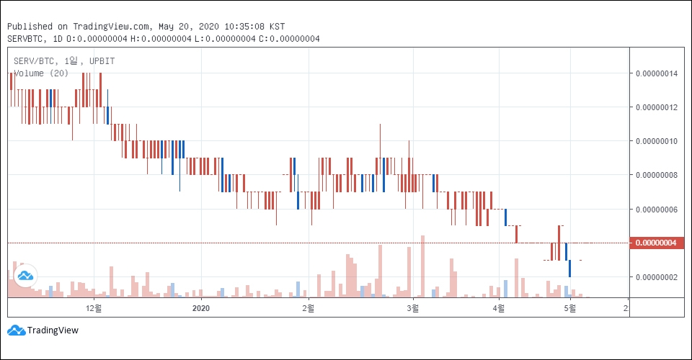Click the 0.00000008 price axis label
The width and height of the screenshot is (692, 360).
pos(656,175)
